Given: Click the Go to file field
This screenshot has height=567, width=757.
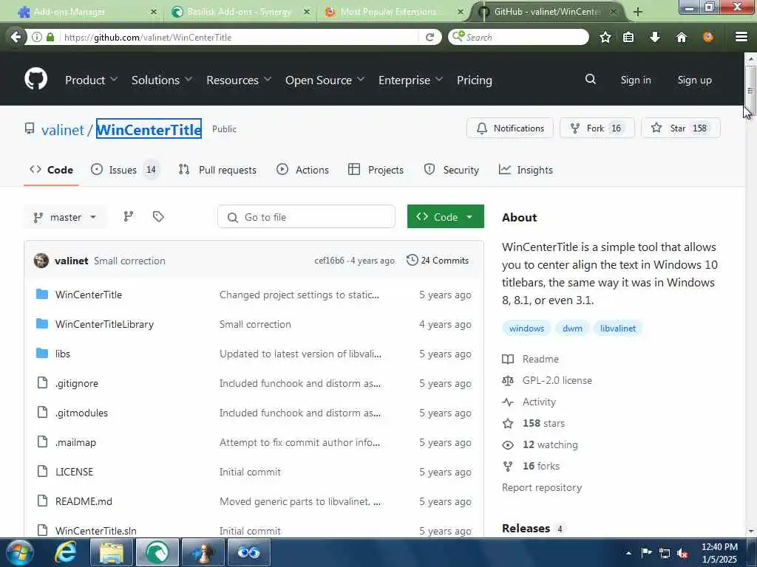Looking at the screenshot, I should [x=306, y=217].
